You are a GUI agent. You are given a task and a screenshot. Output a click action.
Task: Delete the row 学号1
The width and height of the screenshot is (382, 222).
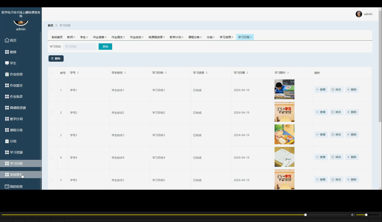pyautogui.click(x=352, y=90)
